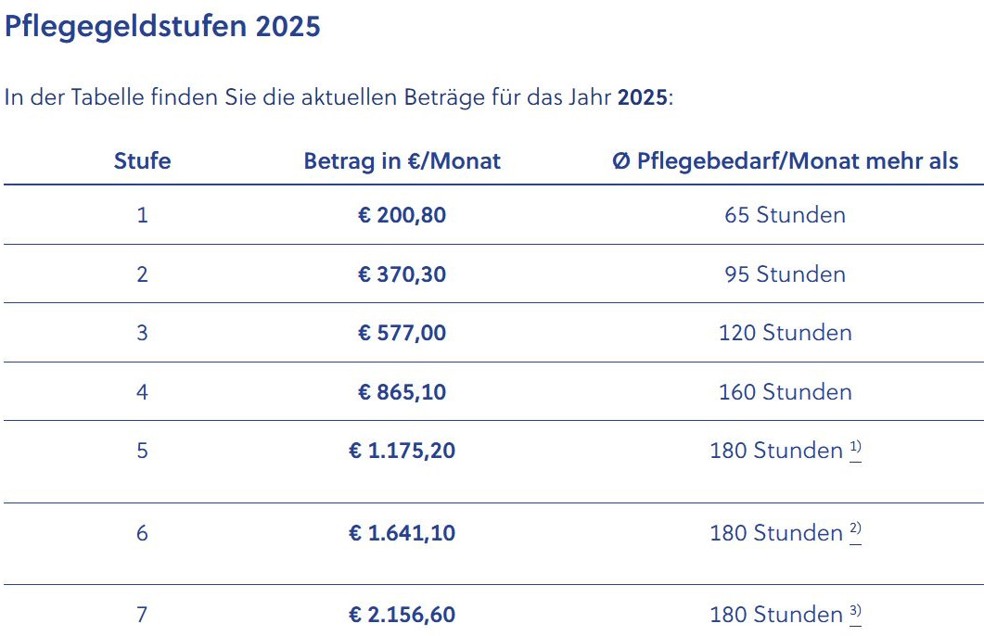The width and height of the screenshot is (984, 636).
Task: Click the bold 2025 in the intro sentence
Action: click(642, 98)
